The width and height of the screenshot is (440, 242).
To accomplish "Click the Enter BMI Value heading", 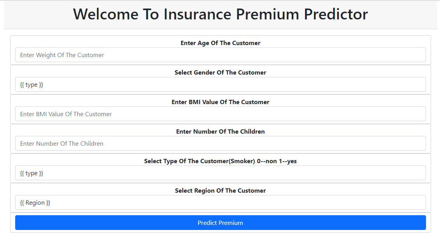I will [x=220, y=102].
